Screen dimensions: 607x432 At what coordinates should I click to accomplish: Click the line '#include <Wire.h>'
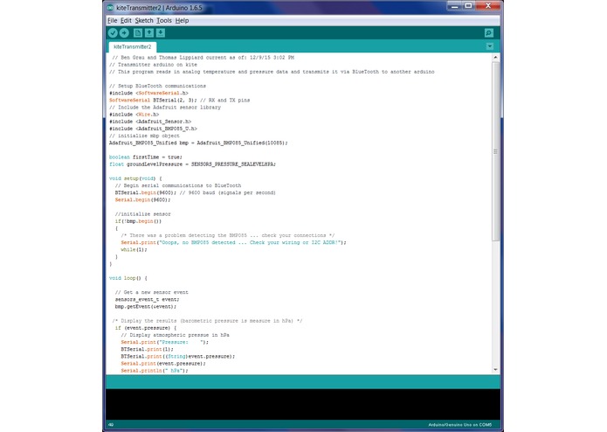pyautogui.click(x=134, y=115)
